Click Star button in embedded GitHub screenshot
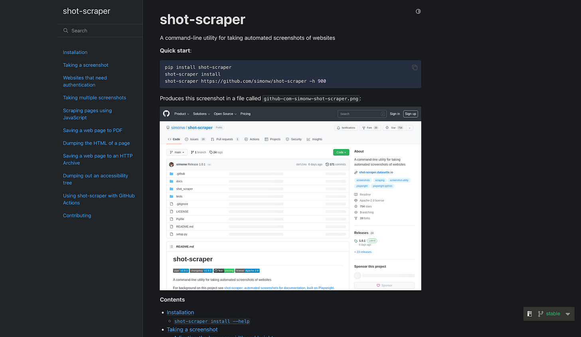Viewport: 581px width, 337px height. tap(394, 128)
